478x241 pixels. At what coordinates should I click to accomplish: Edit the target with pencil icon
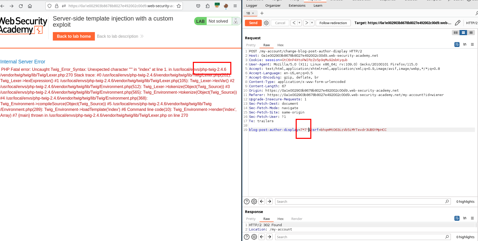pyautogui.click(x=457, y=23)
